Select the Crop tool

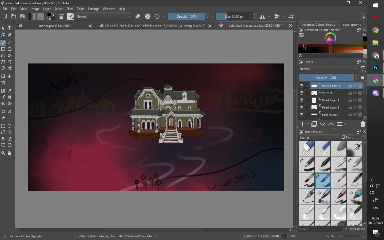[x=3, y=83]
